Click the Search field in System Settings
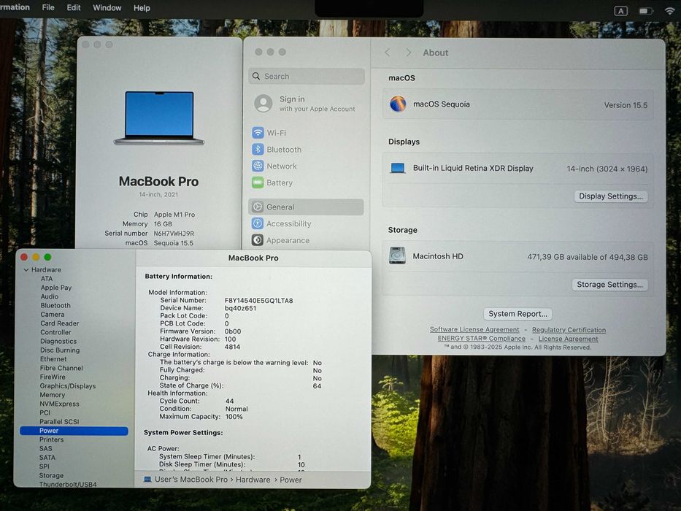Image resolution: width=681 pixels, height=511 pixels. [307, 76]
